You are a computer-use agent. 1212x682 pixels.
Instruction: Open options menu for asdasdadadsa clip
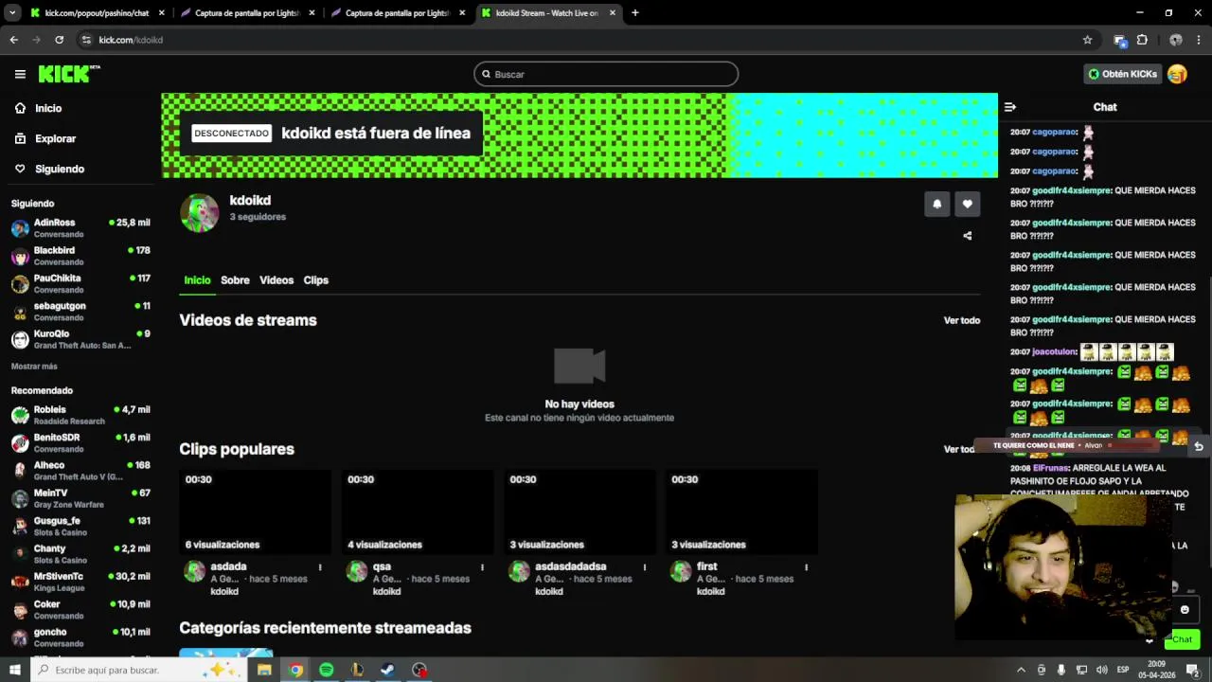pos(645,567)
